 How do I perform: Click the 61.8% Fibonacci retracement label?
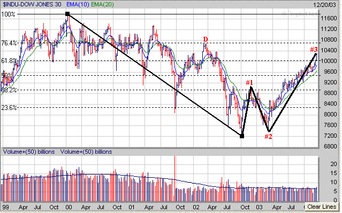9,61
